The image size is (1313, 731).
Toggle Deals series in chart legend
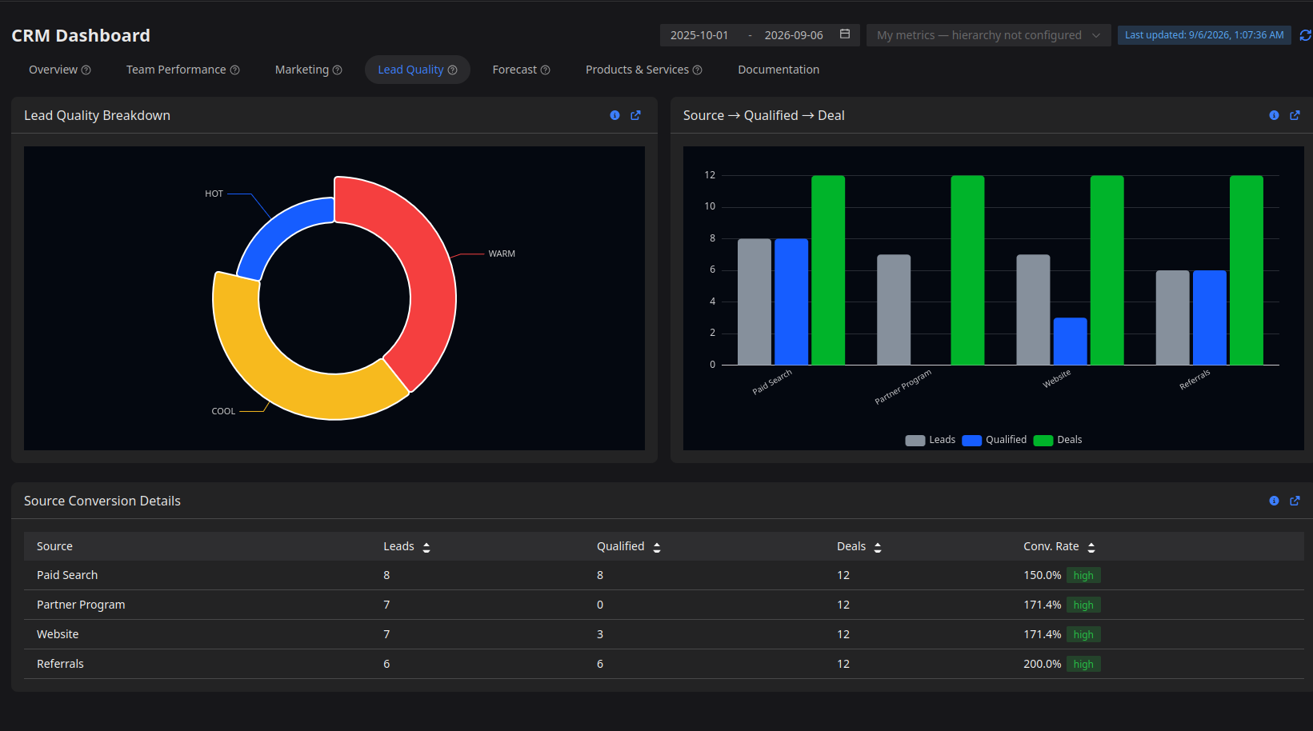pos(1058,440)
